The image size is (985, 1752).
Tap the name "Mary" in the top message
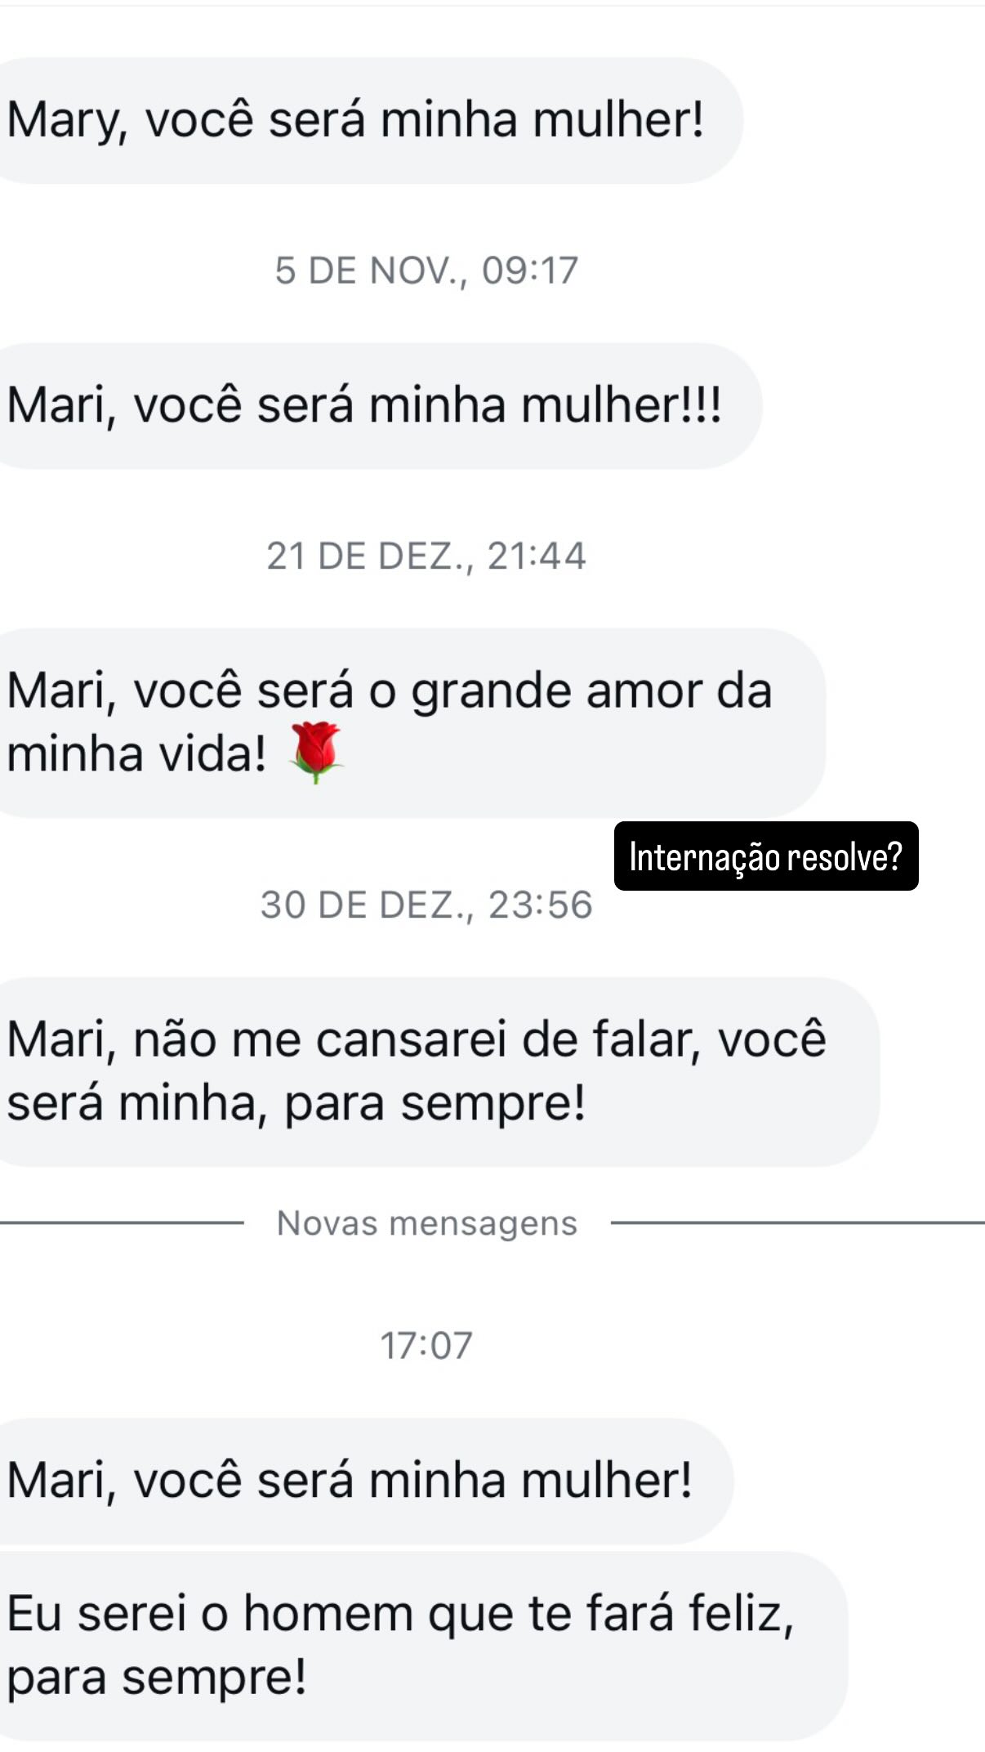tap(65, 121)
